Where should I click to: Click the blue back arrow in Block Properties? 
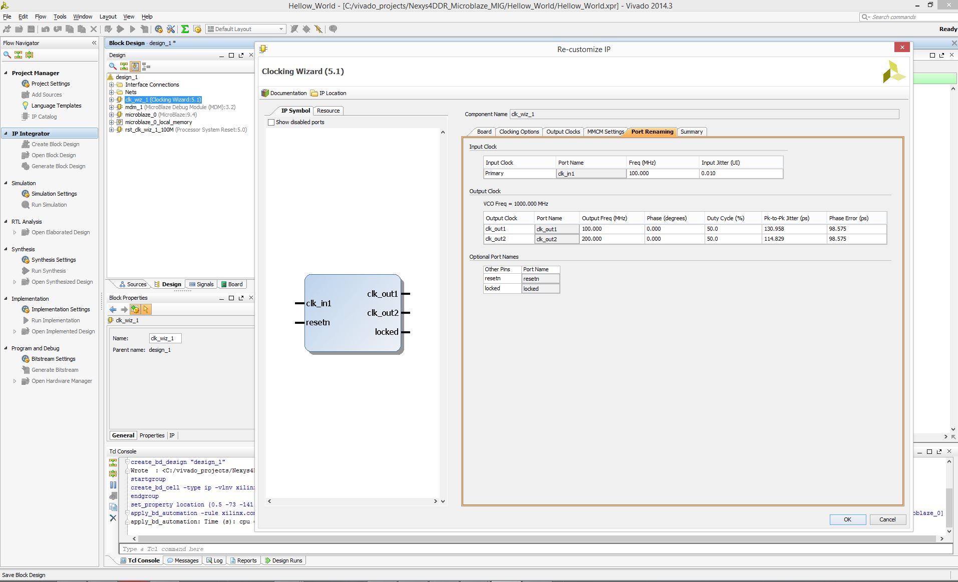tap(113, 309)
